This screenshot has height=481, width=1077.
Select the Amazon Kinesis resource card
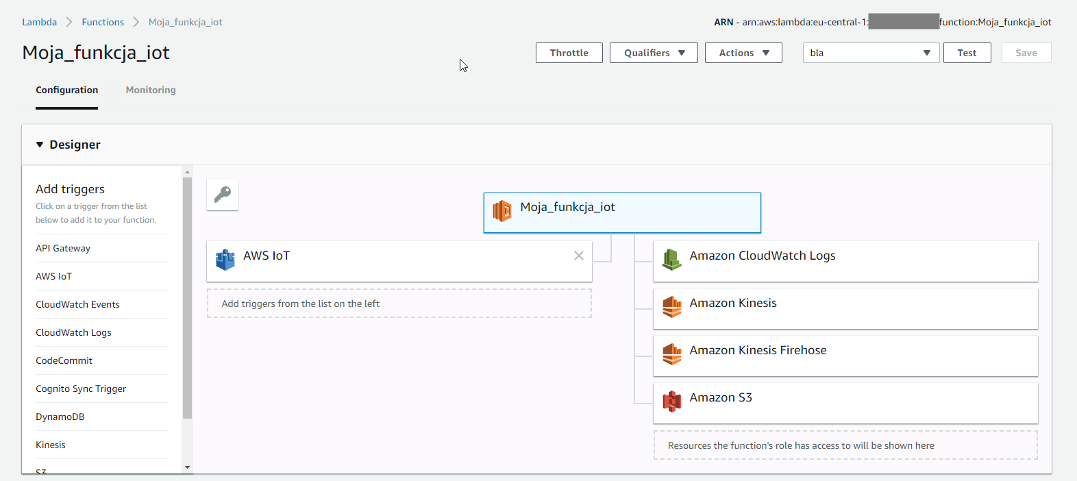[x=845, y=308]
